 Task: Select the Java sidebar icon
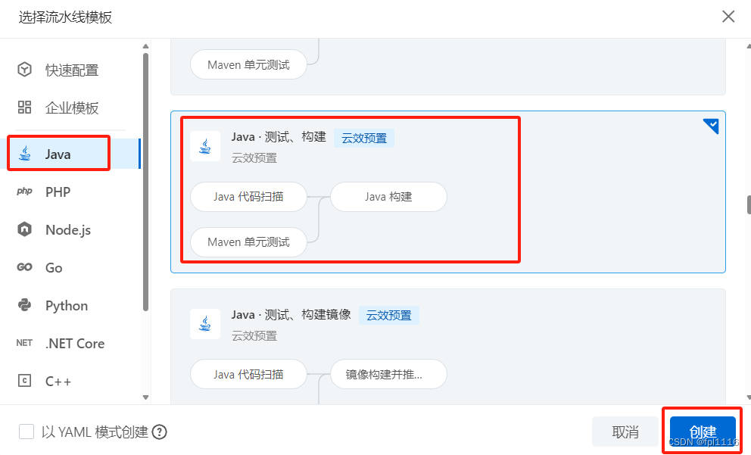(x=23, y=153)
